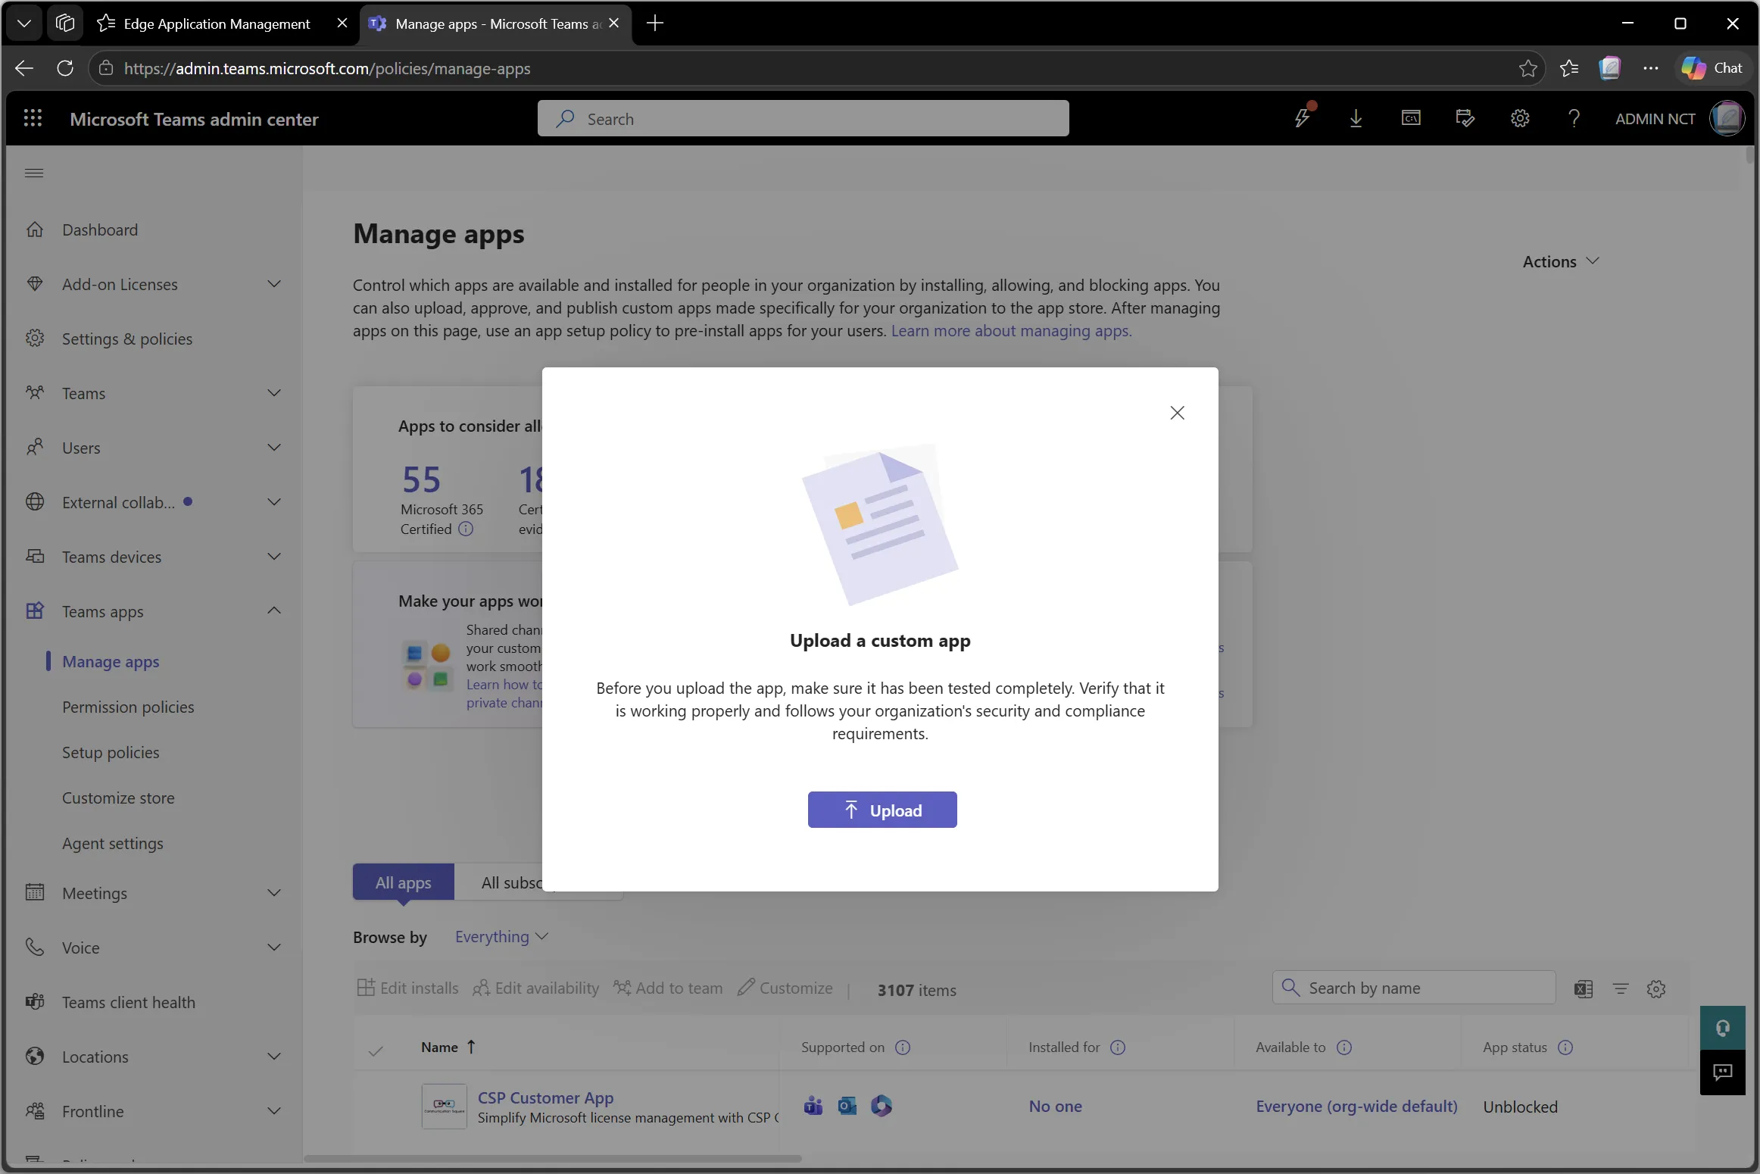Open the CSP Customer App link
The height and width of the screenshot is (1174, 1760).
[545, 1098]
